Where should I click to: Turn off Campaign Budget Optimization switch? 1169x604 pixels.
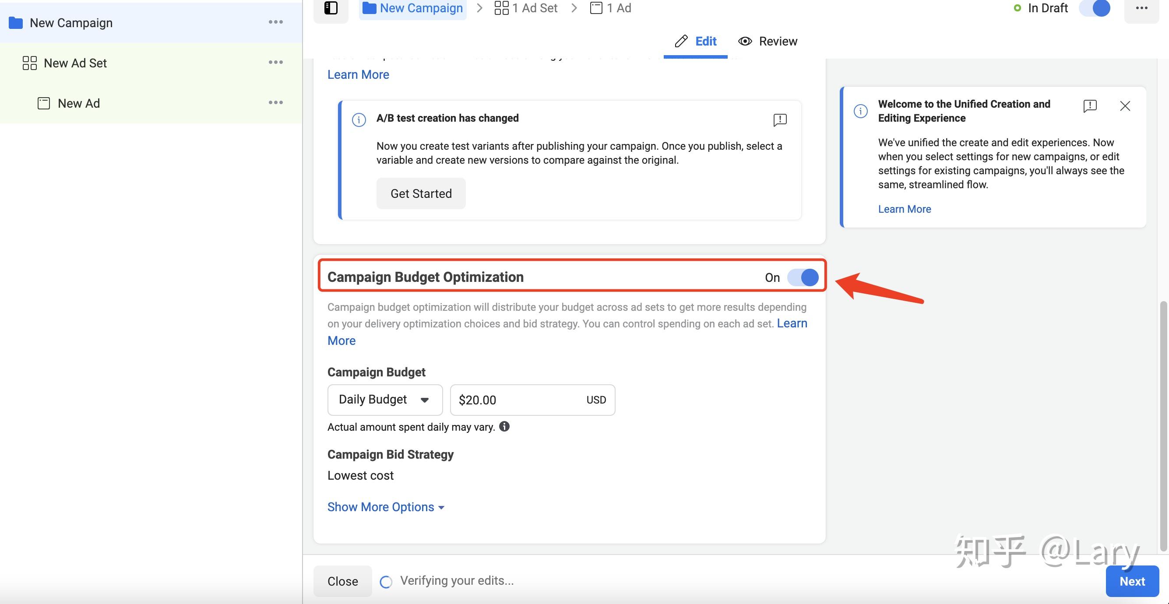tap(803, 277)
